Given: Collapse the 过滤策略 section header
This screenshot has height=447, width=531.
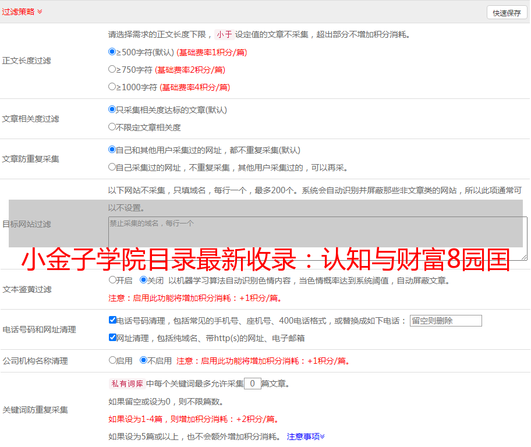Looking at the screenshot, I should [x=22, y=12].
